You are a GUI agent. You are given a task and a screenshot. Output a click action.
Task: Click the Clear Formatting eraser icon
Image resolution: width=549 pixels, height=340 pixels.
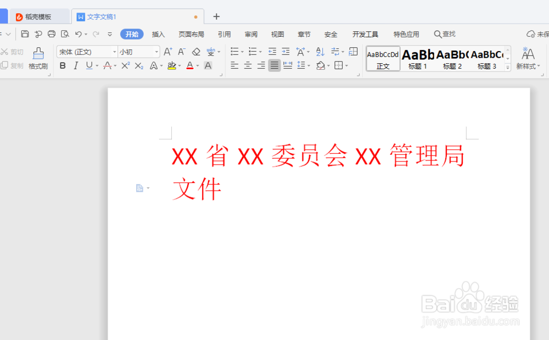pos(197,53)
